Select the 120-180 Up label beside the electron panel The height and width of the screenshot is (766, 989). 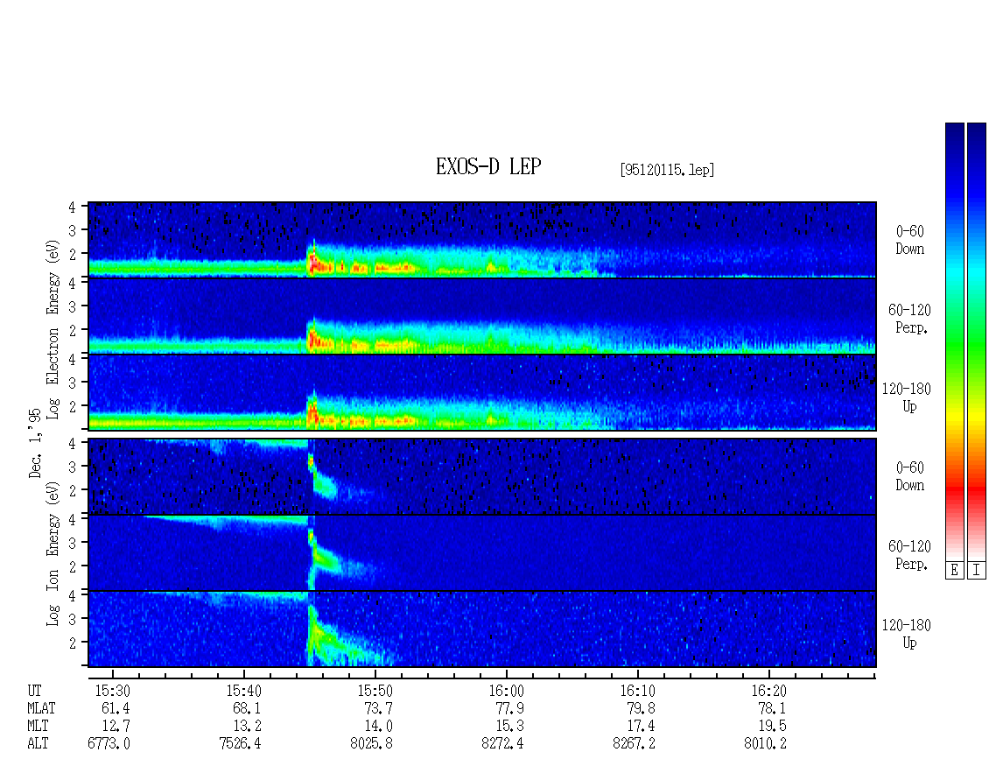pos(907,397)
